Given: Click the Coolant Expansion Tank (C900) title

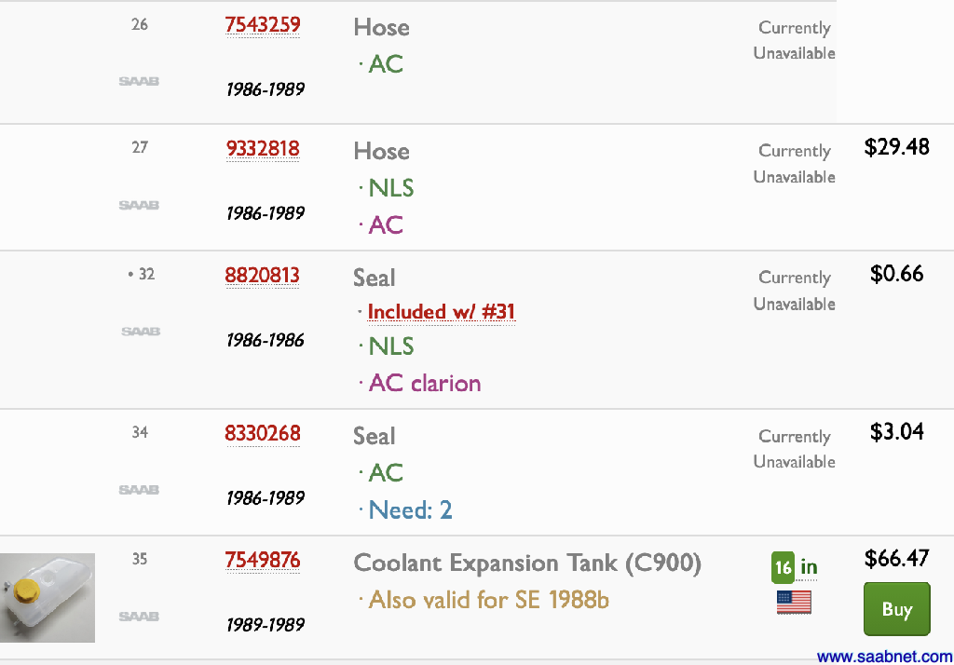Looking at the screenshot, I should point(527,563).
